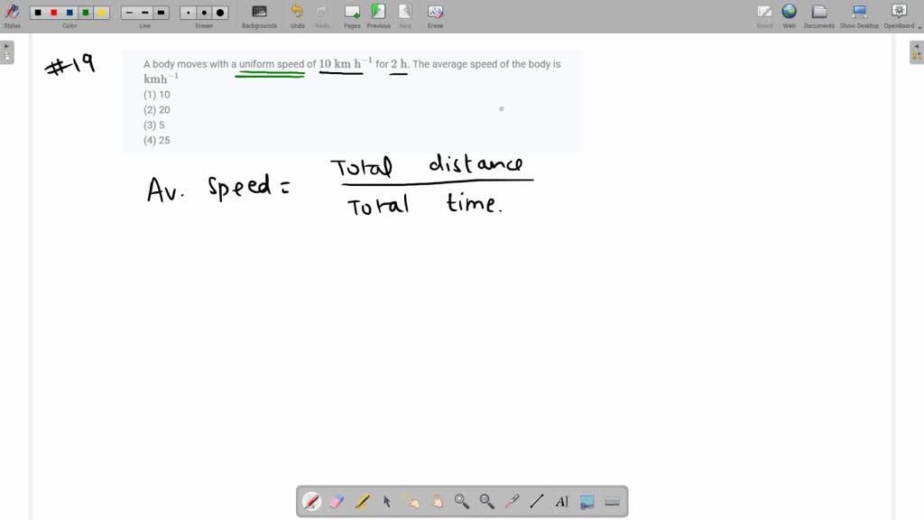
Task: Undo the last drawing stroke
Action: tap(297, 14)
